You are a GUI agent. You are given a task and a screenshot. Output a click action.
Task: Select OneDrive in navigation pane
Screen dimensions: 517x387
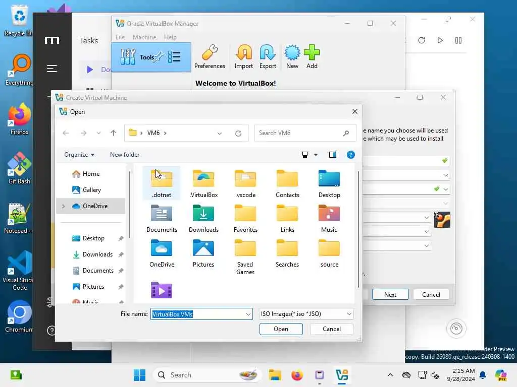click(91, 206)
